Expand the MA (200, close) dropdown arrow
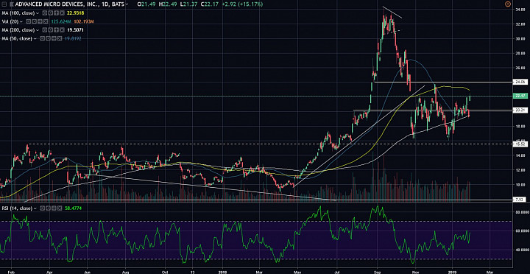The image size is (530, 274). pyautogui.click(x=38, y=30)
